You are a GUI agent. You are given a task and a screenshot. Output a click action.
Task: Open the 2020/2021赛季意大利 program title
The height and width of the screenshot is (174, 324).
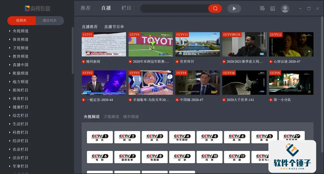pyautogui.click(x=245, y=61)
